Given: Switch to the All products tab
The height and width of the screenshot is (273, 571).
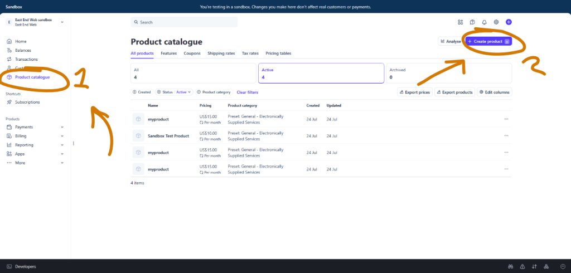Looking at the screenshot, I should (142, 53).
